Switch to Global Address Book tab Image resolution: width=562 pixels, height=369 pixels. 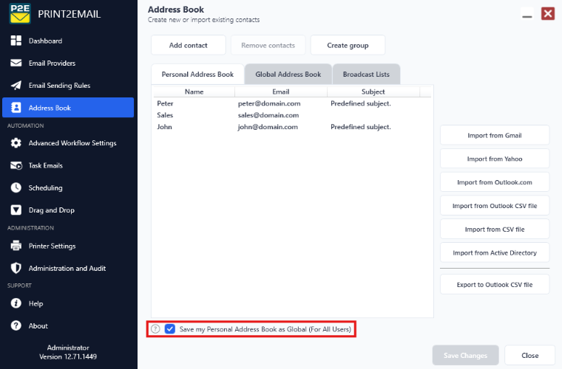click(288, 74)
